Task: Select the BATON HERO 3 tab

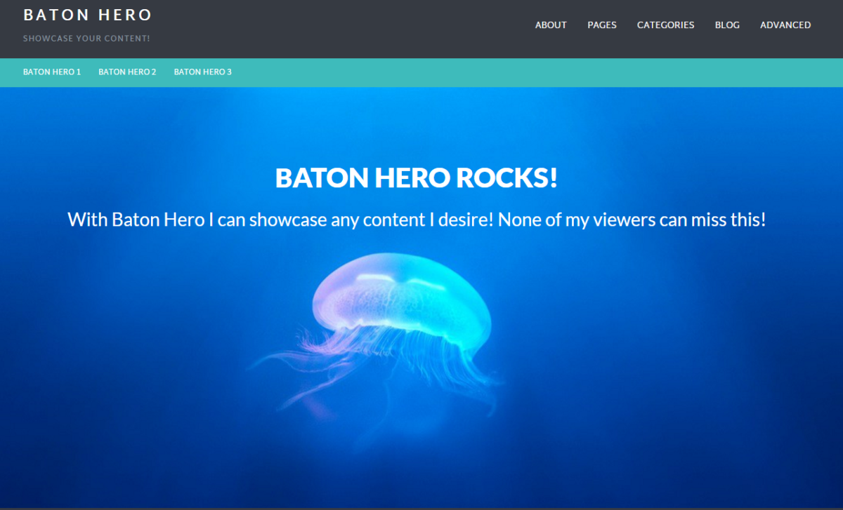Action: coord(202,72)
